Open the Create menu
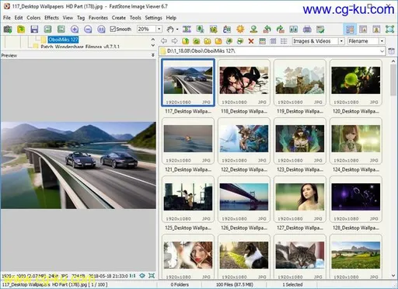This screenshot has height=289, width=398. (x=119, y=18)
